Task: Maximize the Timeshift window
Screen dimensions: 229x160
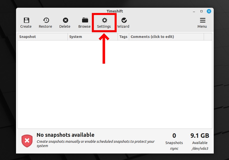Action: click(201, 11)
